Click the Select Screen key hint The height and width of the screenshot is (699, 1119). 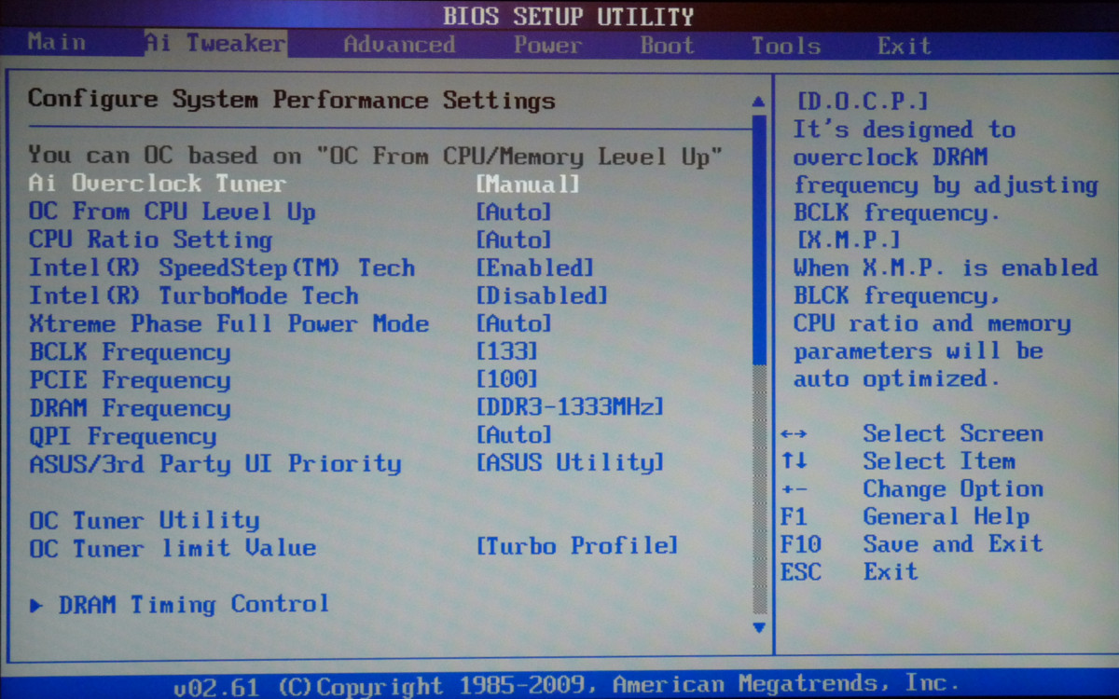(x=952, y=433)
